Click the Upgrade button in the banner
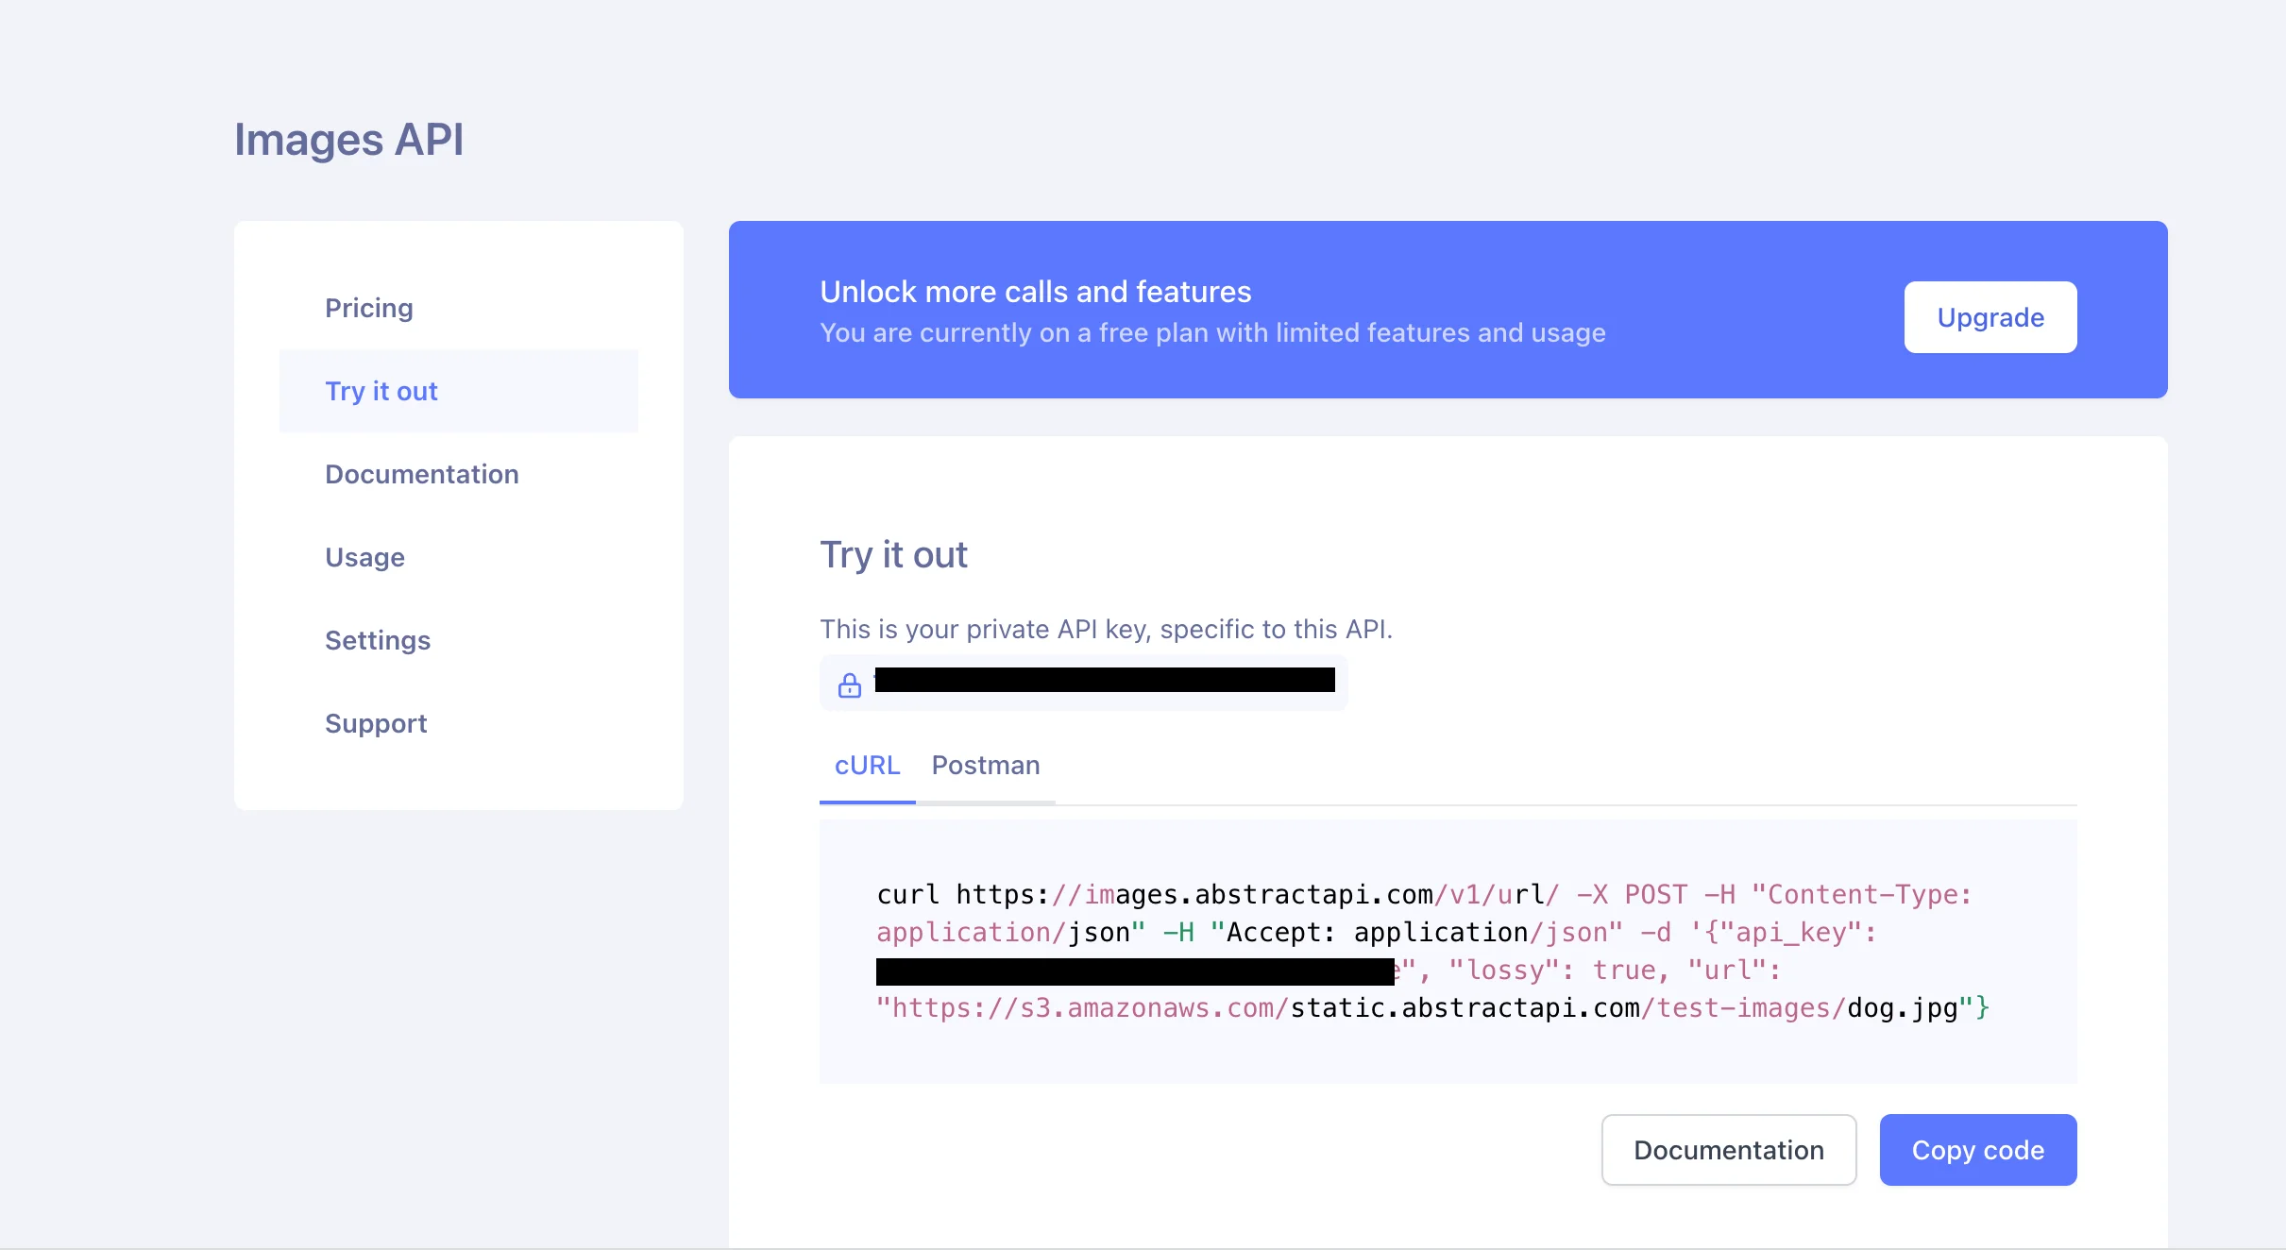The height and width of the screenshot is (1250, 2286). click(1990, 317)
